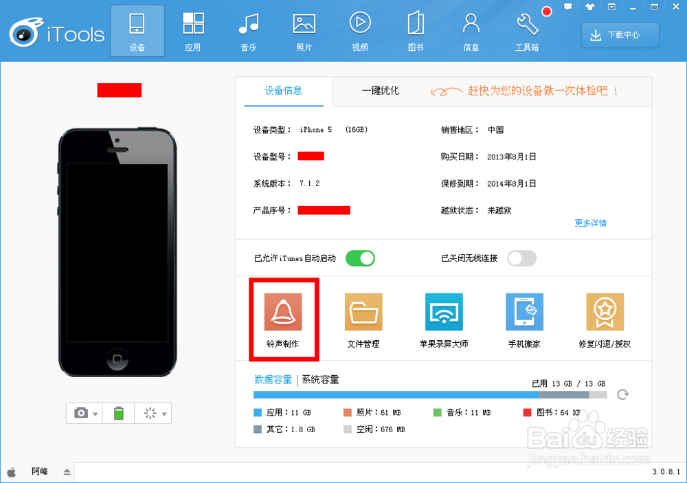This screenshot has width=687, height=483.
Task: Select the 阿峰 device name
Action: (x=39, y=471)
